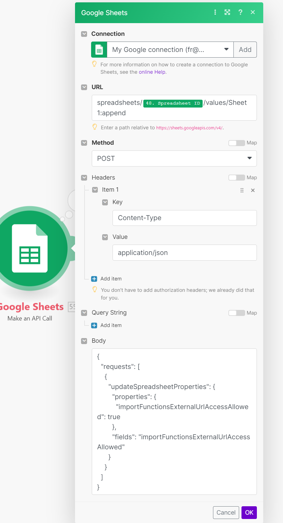Click the Spreadsheet ID mapped variable pill
The height and width of the screenshot is (523, 283).
173,103
